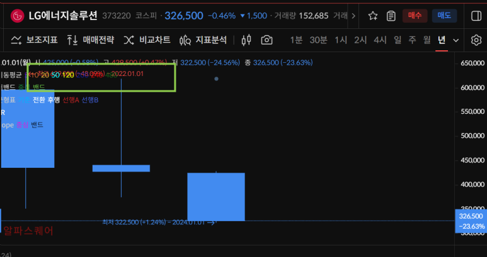
Task: Click the 450,000 price axis label
Action: [x=472, y=160]
